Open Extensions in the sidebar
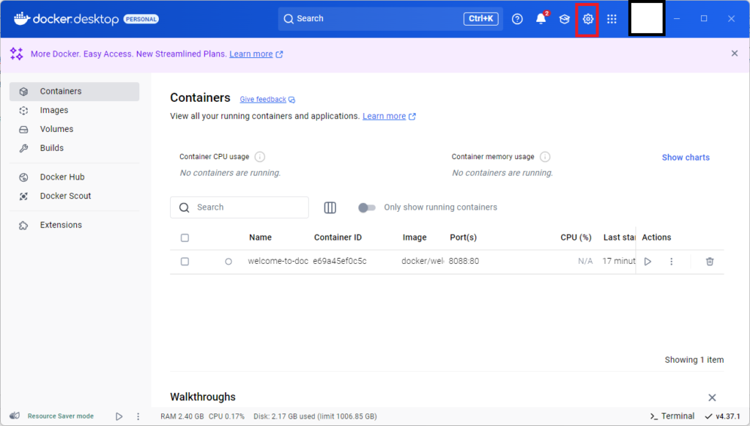Viewport: 750px width, 426px height. point(74,225)
